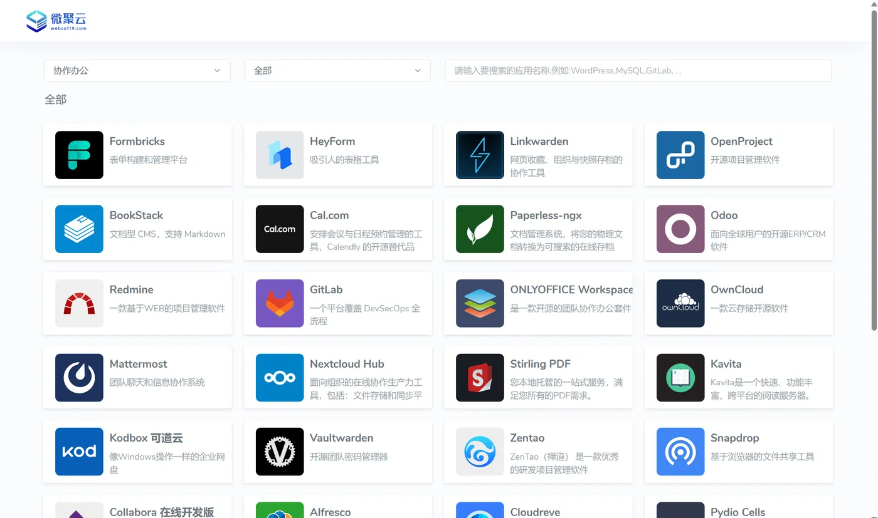Image resolution: width=878 pixels, height=518 pixels.
Task: Open the Redmine app icon
Action: pos(79,303)
